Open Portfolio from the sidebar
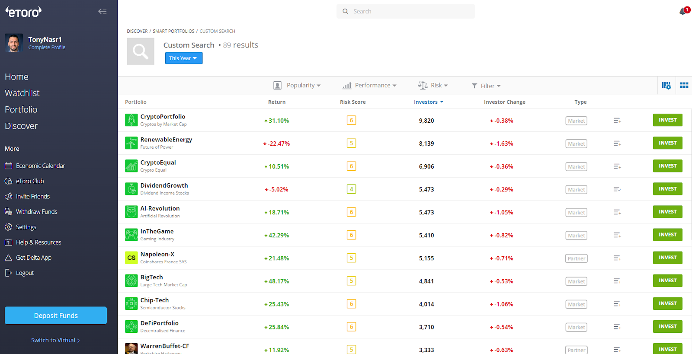692x354 pixels. pos(21,110)
